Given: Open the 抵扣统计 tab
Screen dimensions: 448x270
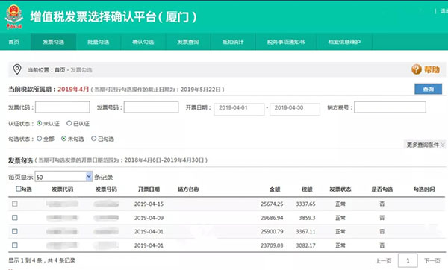Looking at the screenshot, I should click(x=233, y=42).
